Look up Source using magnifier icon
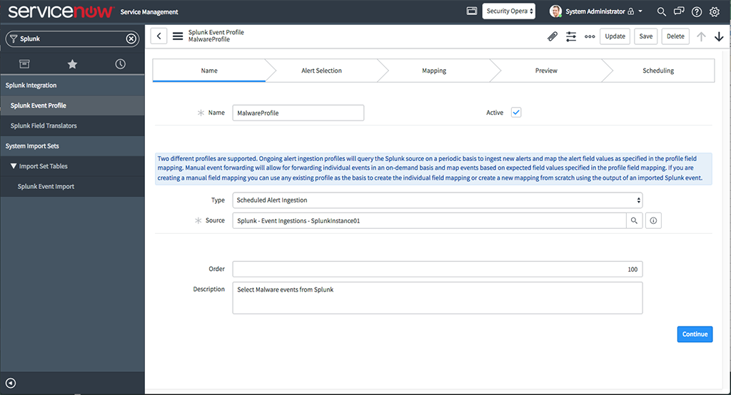 pos(634,221)
